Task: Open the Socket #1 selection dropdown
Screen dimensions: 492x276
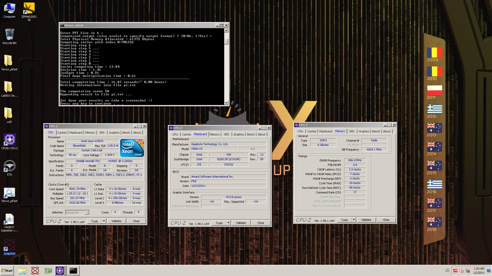Action: tap(87, 213)
